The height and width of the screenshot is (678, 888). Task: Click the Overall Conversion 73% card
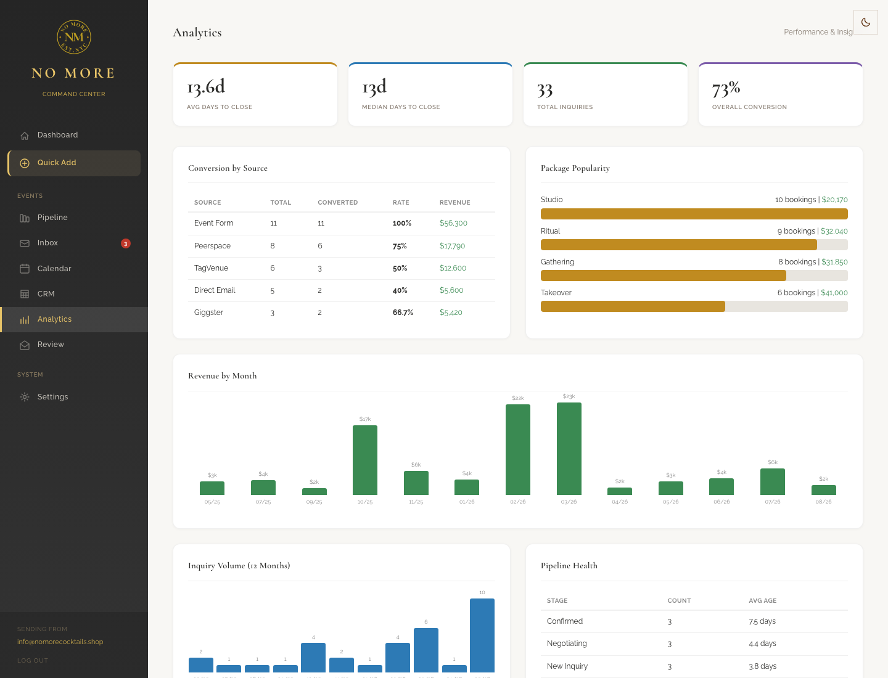point(781,94)
